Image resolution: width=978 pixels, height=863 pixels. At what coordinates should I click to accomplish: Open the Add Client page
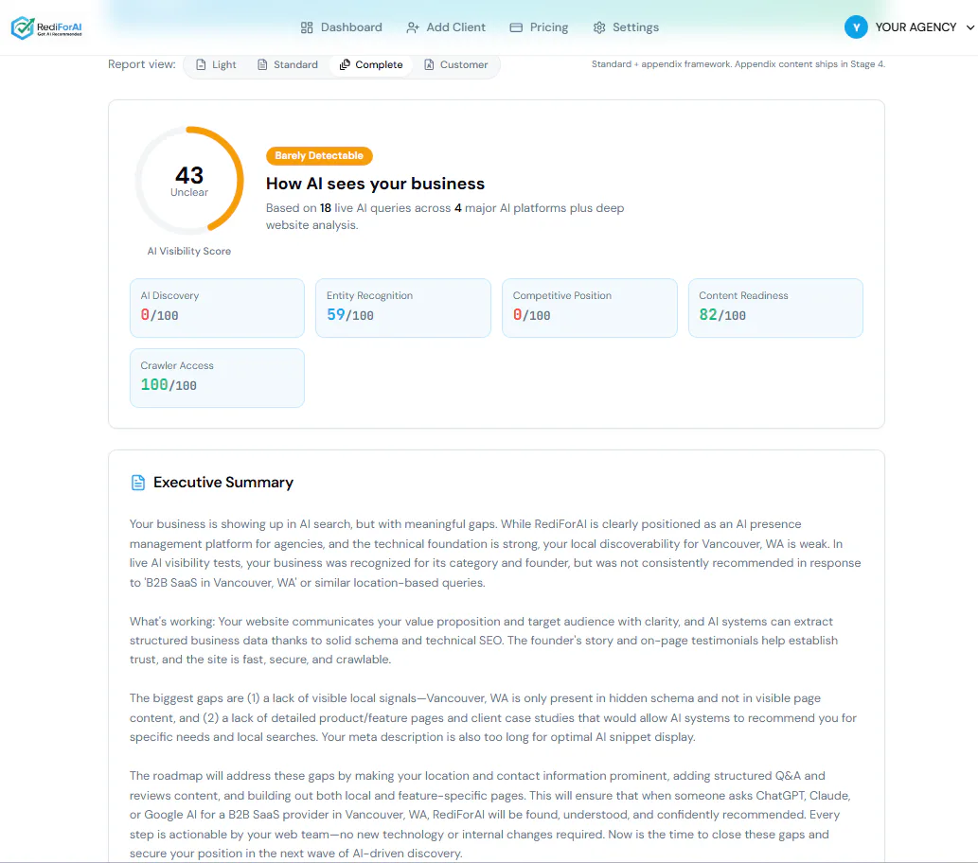coord(445,27)
